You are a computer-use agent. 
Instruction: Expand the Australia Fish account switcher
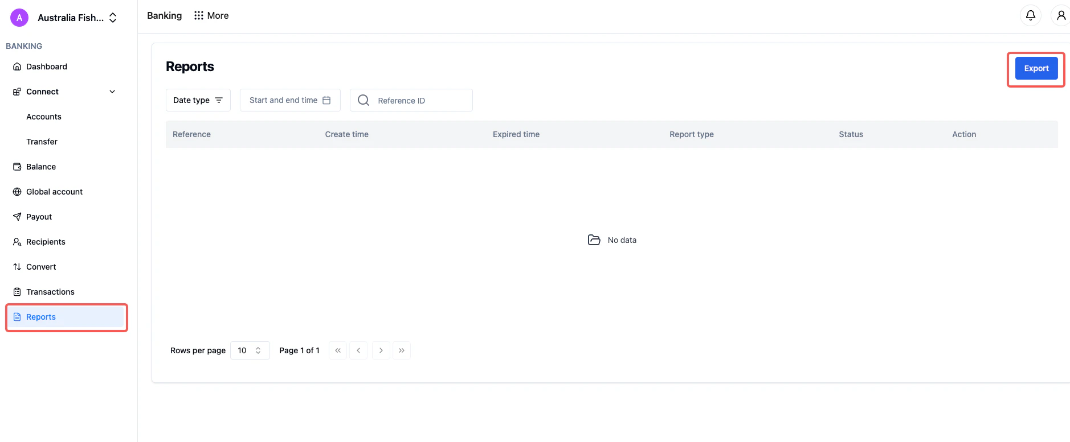coord(77,18)
